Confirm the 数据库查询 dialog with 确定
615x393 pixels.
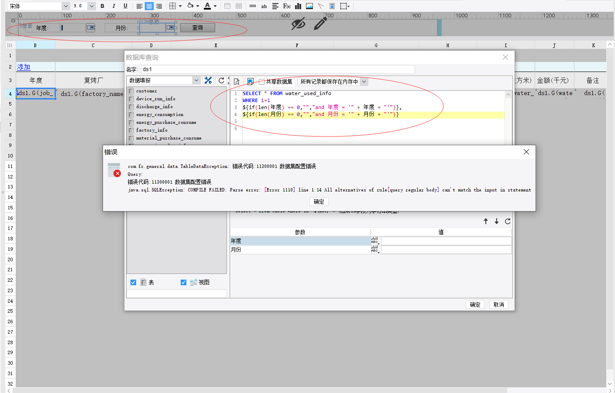[475, 304]
